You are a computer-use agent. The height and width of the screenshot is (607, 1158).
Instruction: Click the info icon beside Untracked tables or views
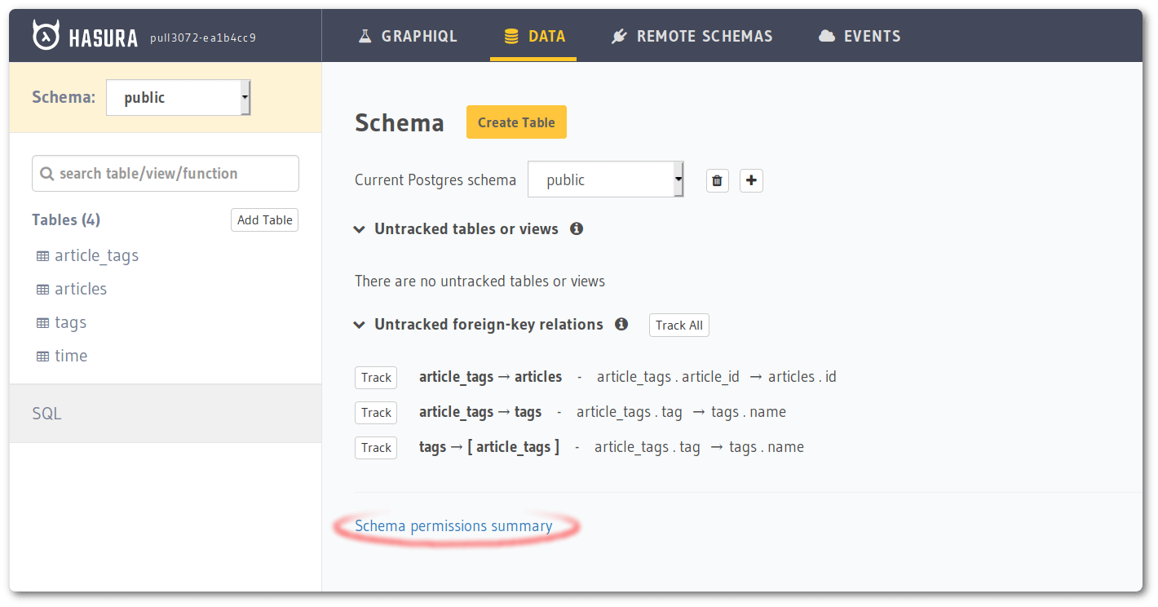577,228
